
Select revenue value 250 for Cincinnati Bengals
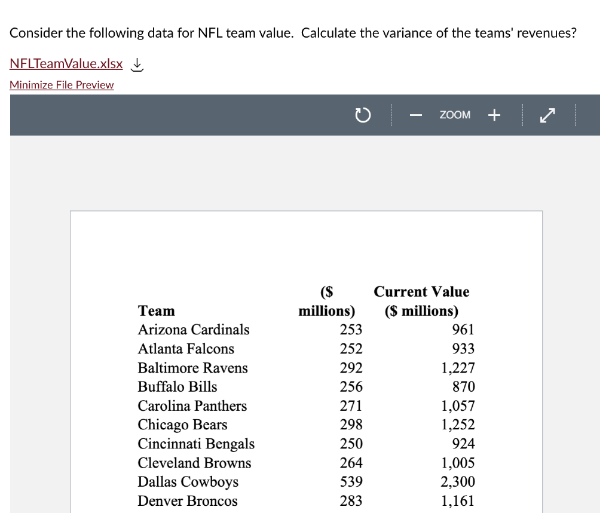coord(351,444)
